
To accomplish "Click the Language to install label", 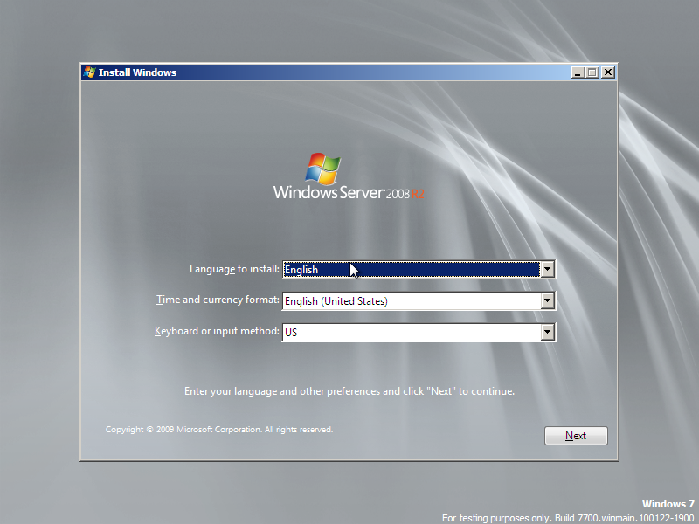I will tap(233, 269).
